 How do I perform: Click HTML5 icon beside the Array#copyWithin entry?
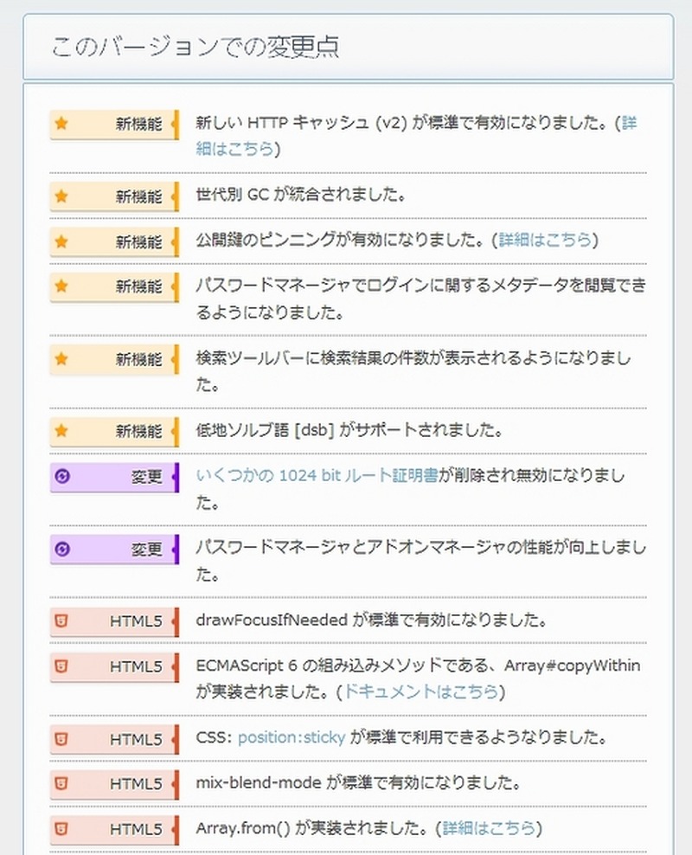pos(61,666)
